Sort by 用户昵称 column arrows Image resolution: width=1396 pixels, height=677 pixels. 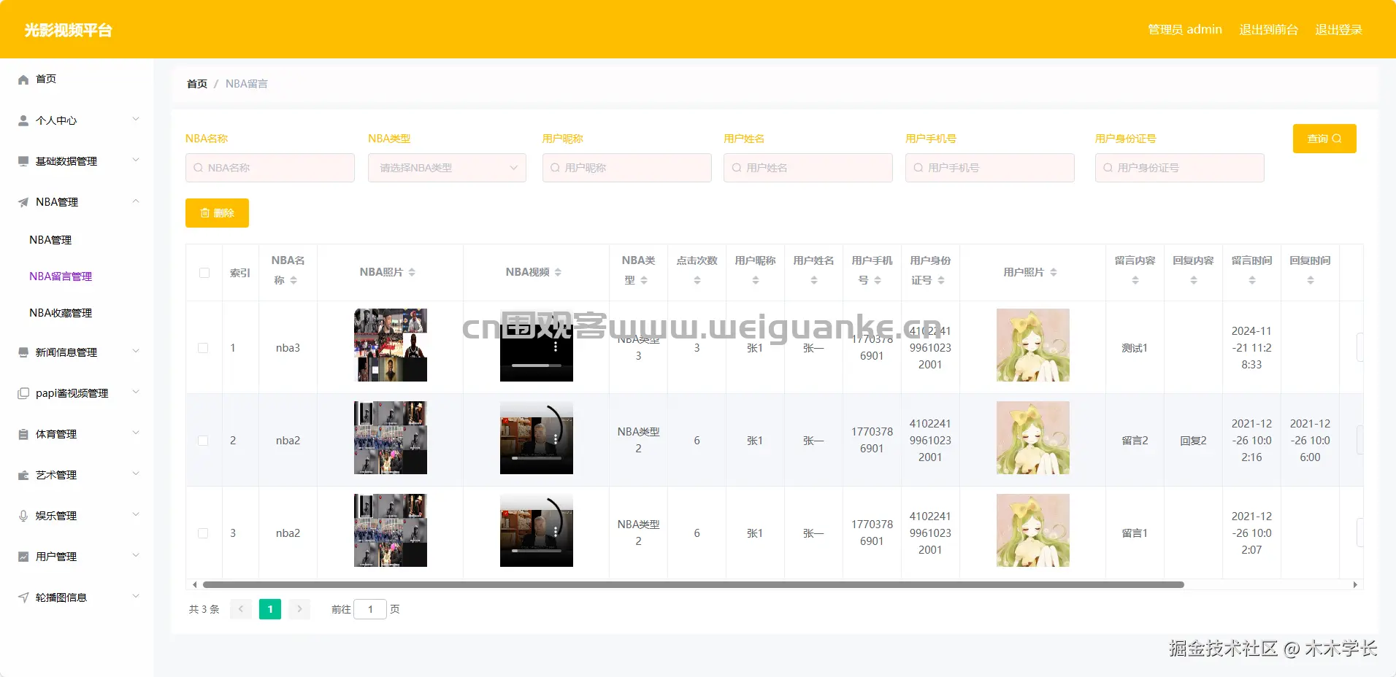[756, 280]
